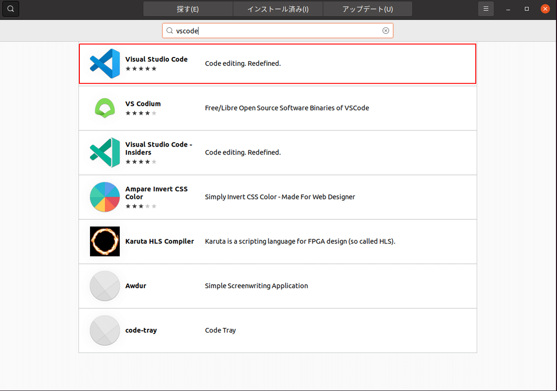
Task: Click the Ampare Invert CSS star rating
Action: (x=141, y=206)
